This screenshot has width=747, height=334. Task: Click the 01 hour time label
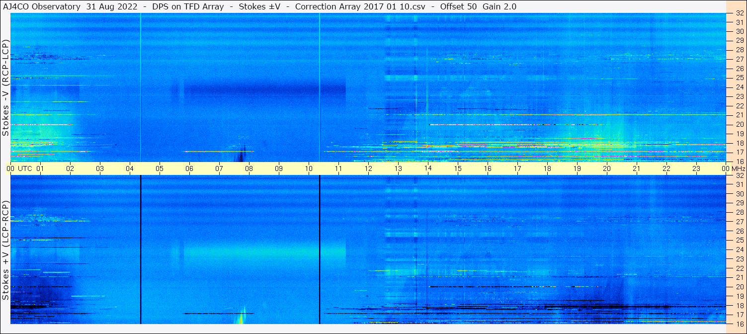[x=40, y=168]
